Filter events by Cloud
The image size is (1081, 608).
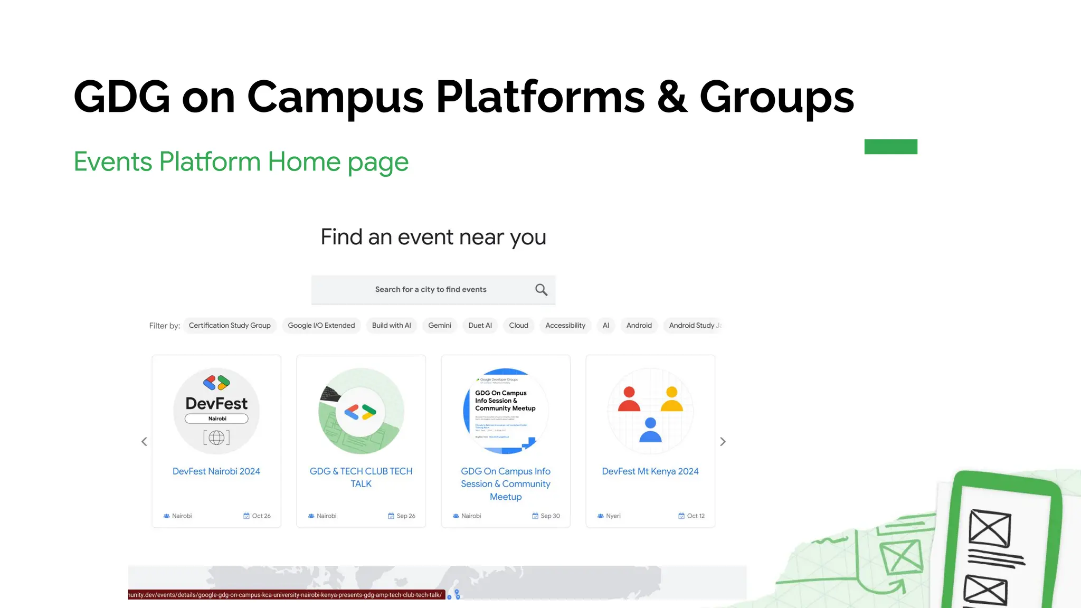point(518,326)
